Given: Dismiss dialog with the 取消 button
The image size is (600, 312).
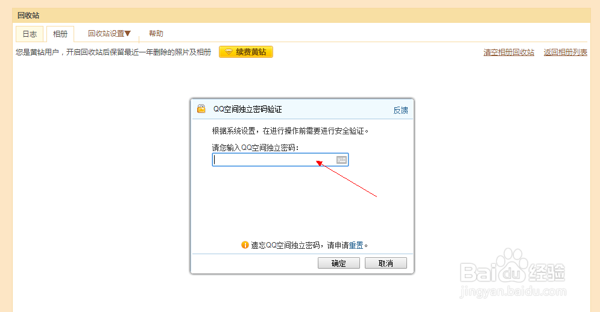Looking at the screenshot, I should tap(386, 263).
